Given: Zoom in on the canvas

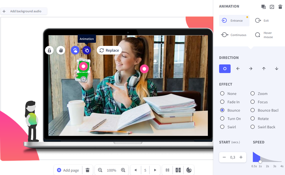Looking at the screenshot, I should 123,170.
